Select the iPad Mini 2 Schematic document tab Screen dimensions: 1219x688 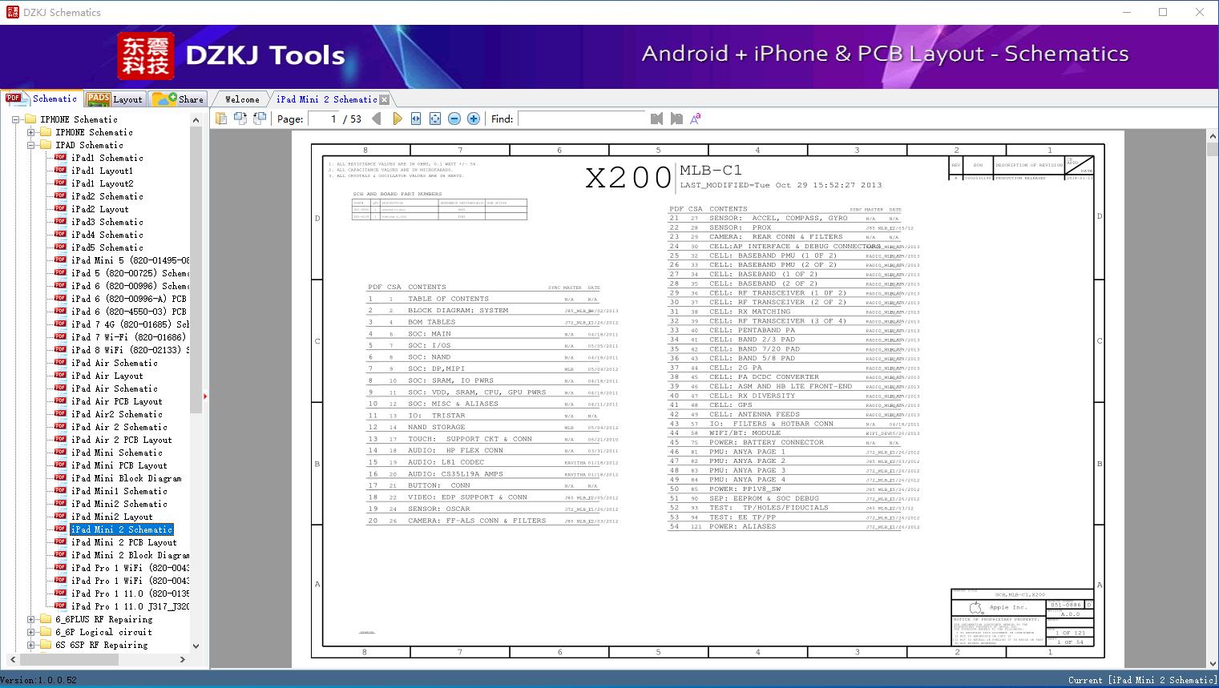coord(326,99)
